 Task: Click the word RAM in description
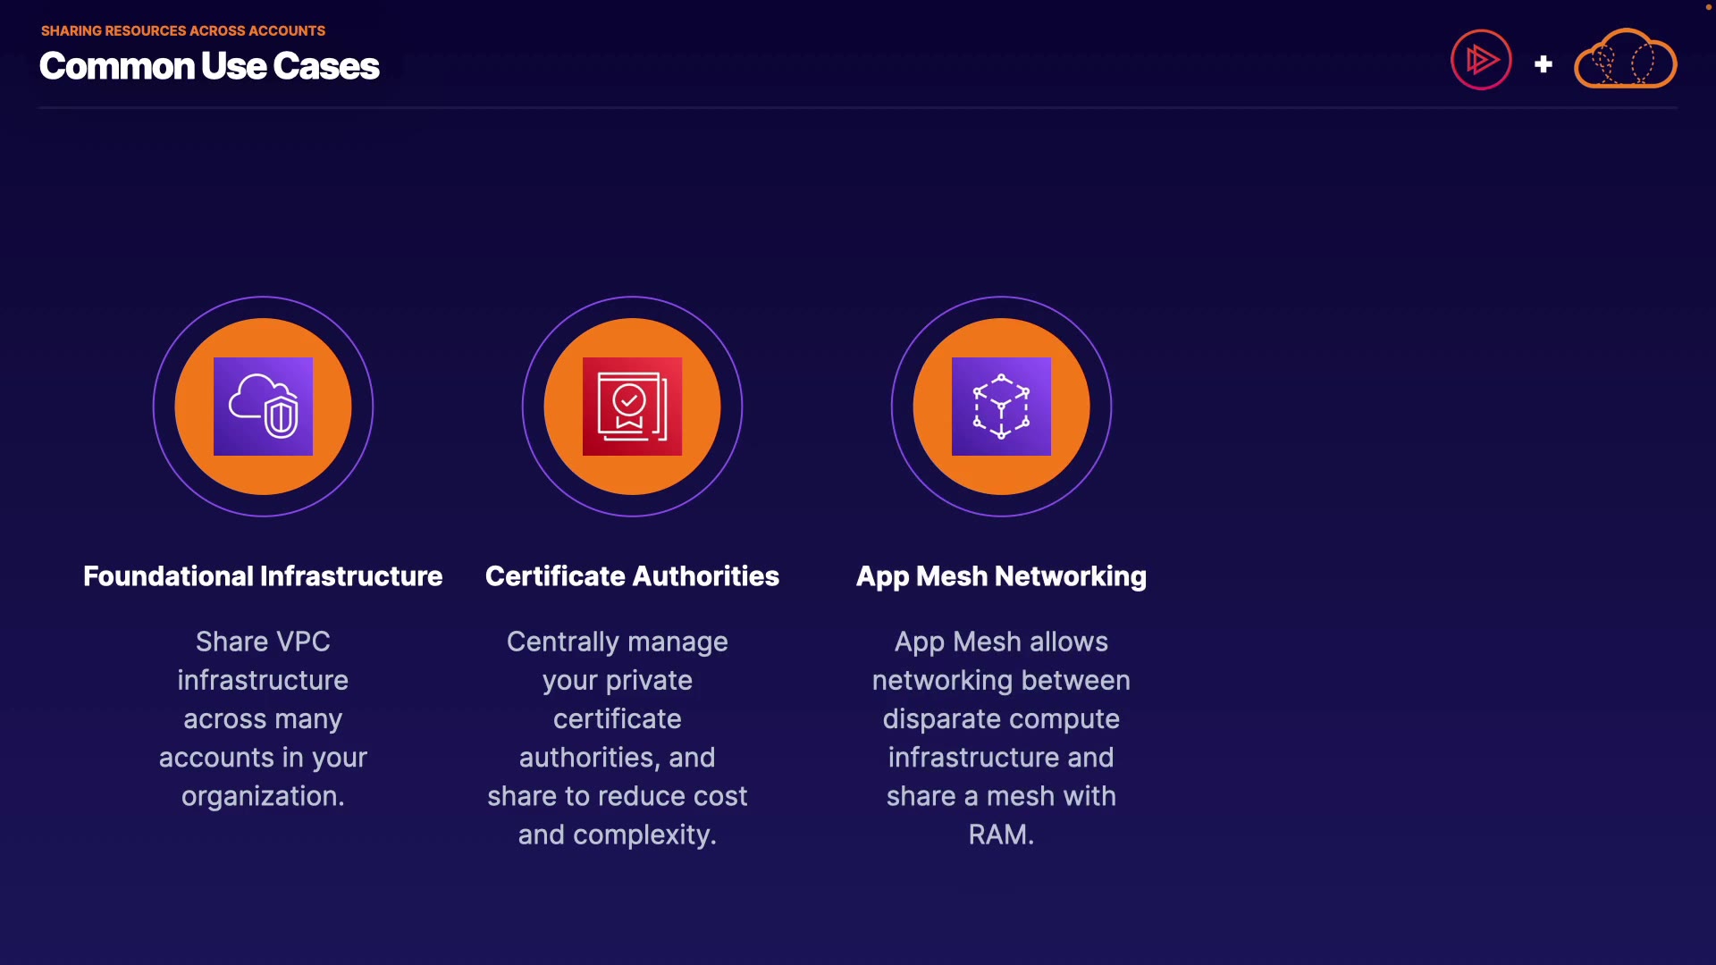(997, 835)
